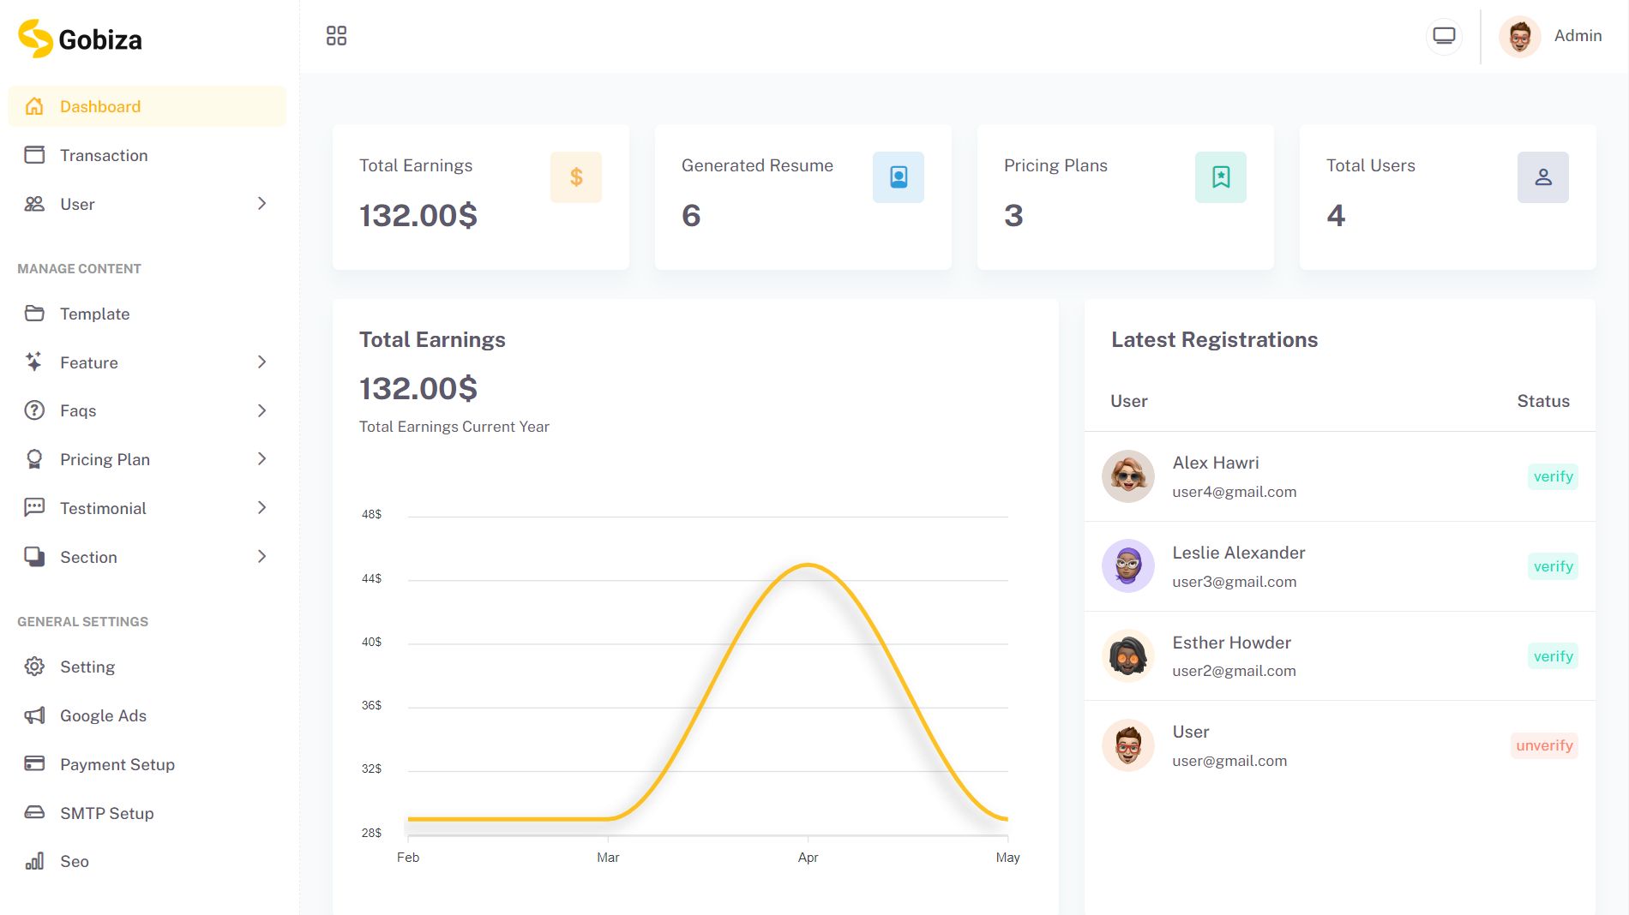
Task: Toggle the sidebar grid icon
Action: click(336, 36)
